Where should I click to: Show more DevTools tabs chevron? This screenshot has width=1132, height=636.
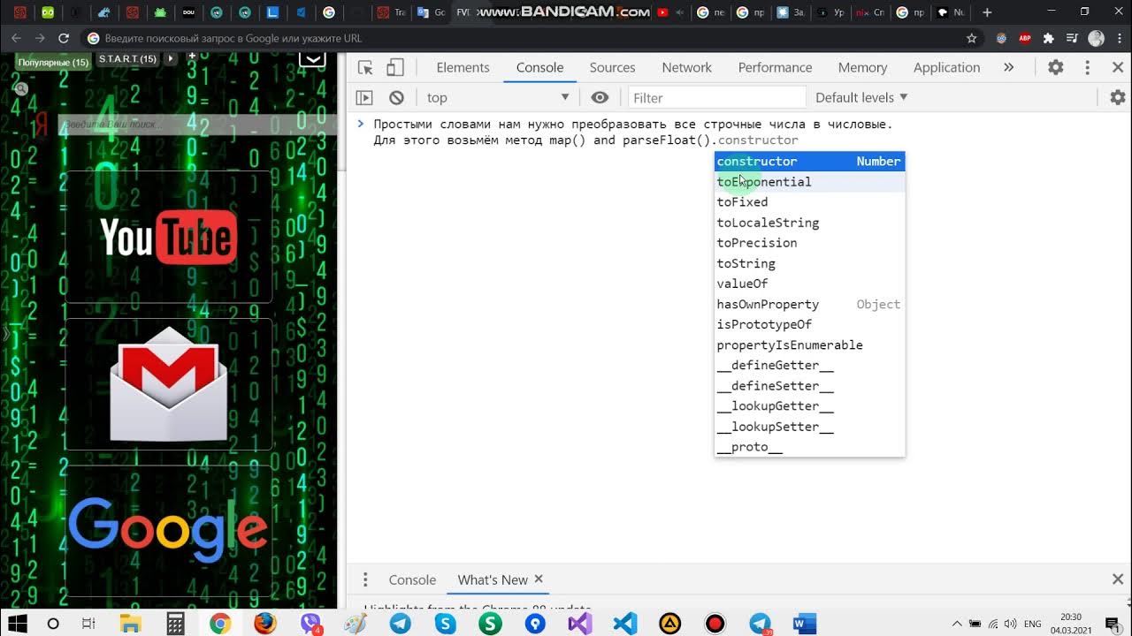click(1008, 68)
